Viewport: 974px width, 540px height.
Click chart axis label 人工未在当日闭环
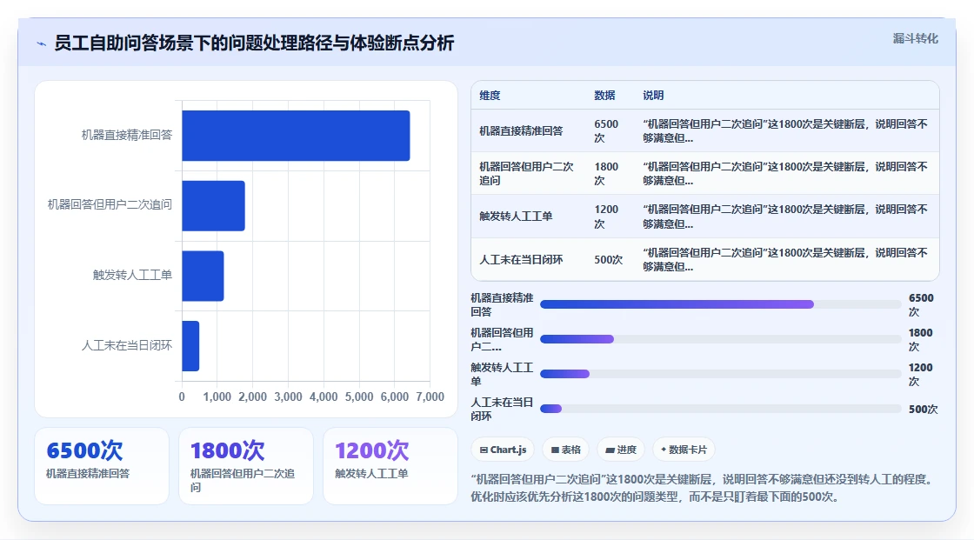pos(127,345)
